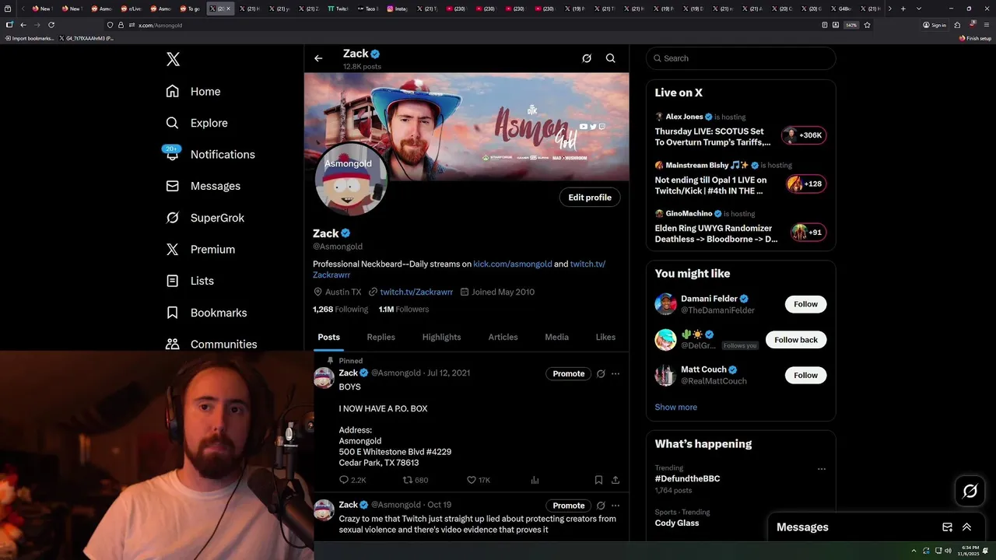The width and height of the screenshot is (996, 560).
Task: Follow Matt Couch
Action: coord(805,375)
